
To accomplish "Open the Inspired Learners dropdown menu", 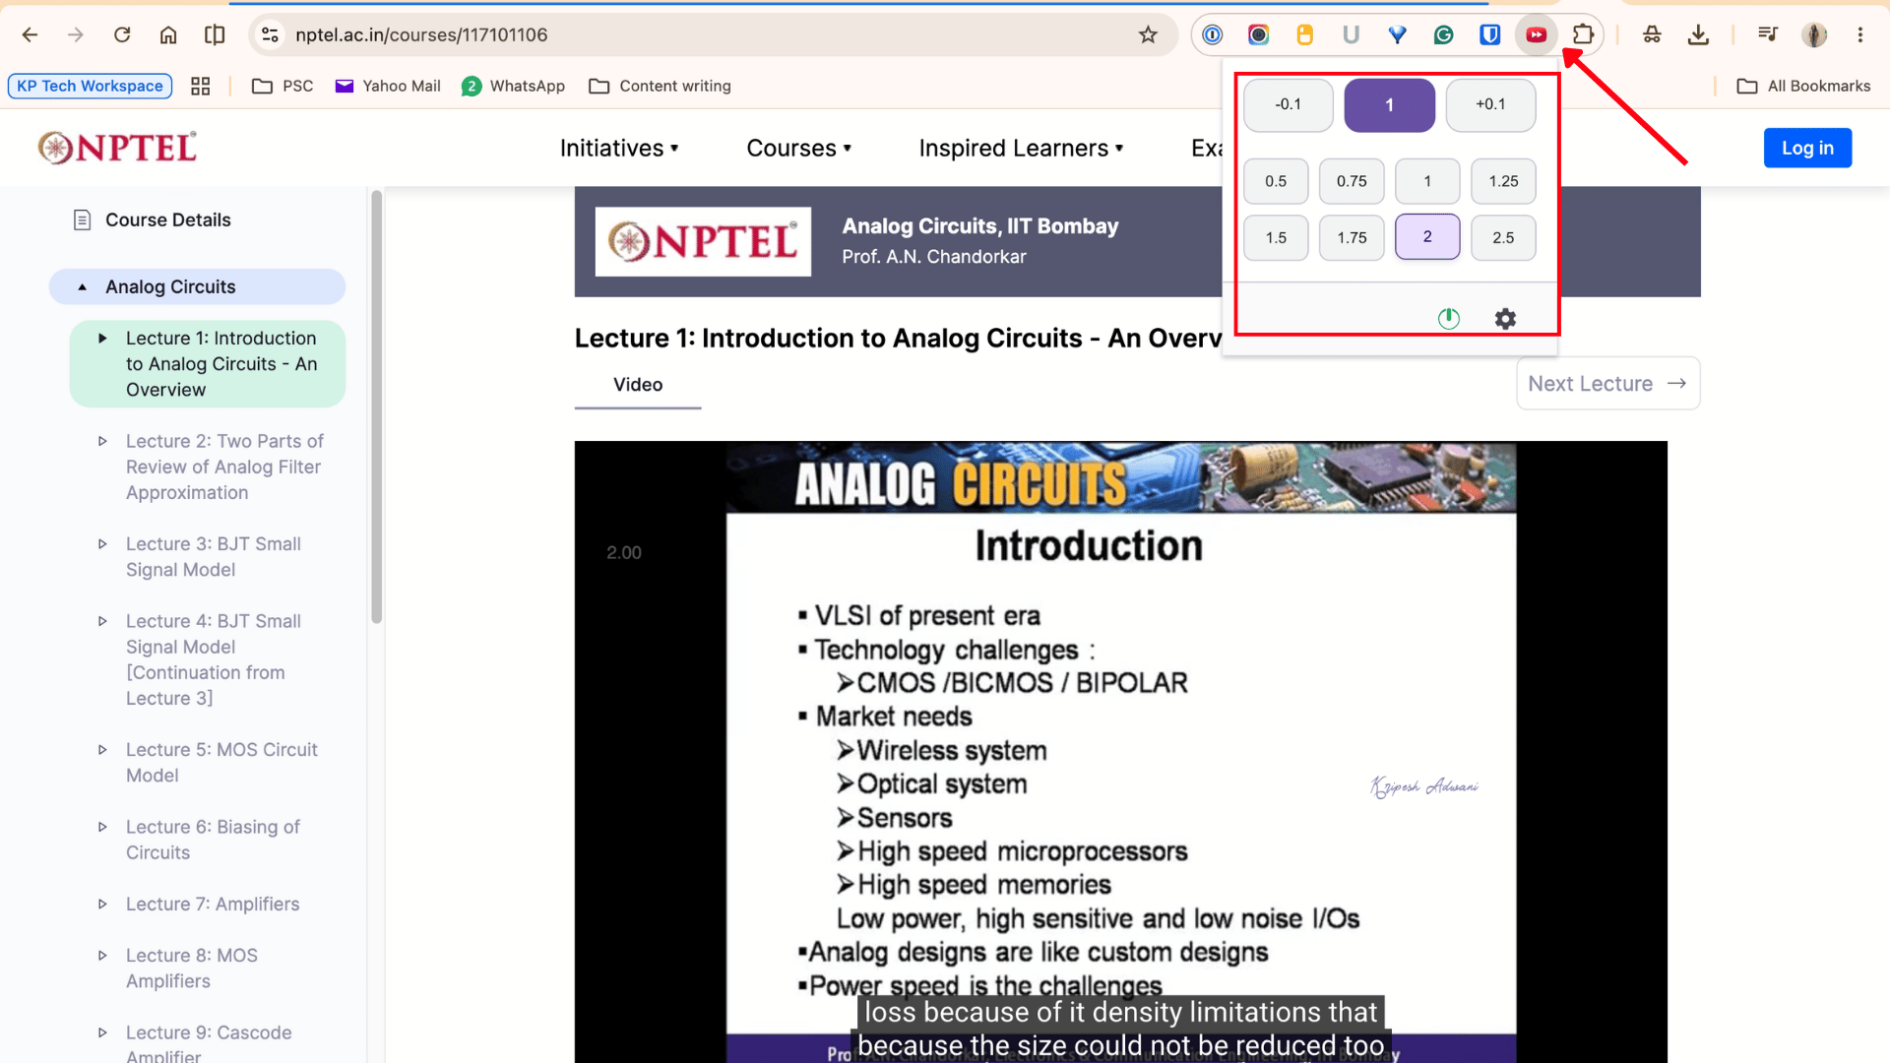I will (1021, 148).
